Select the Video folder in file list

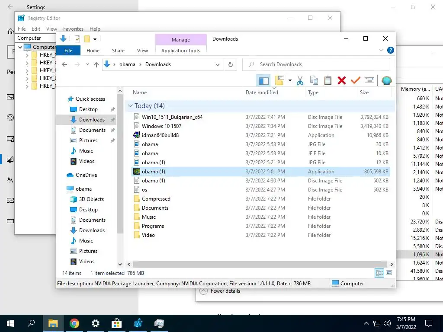[261, 235]
